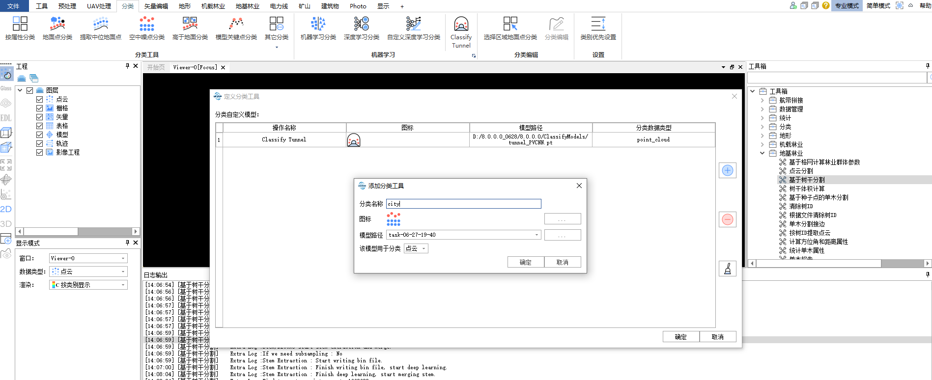Open 其它分类 dropdown tool

pos(277,31)
